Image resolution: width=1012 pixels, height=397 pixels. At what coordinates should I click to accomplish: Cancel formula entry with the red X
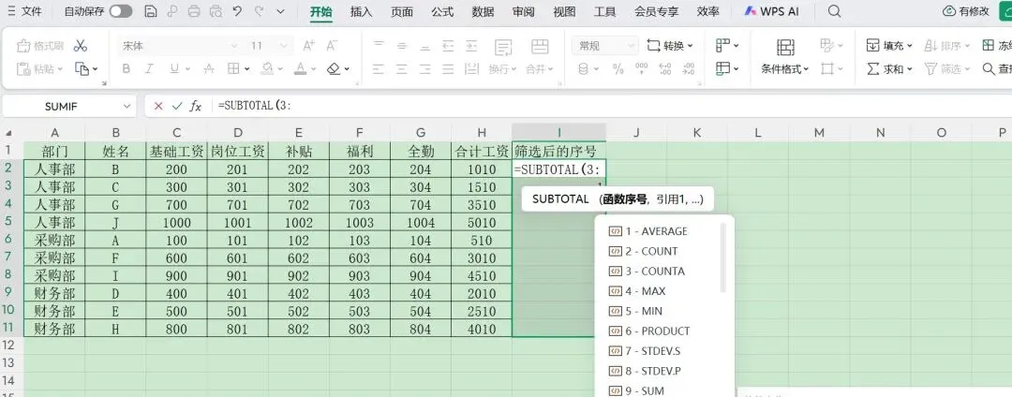pos(158,107)
